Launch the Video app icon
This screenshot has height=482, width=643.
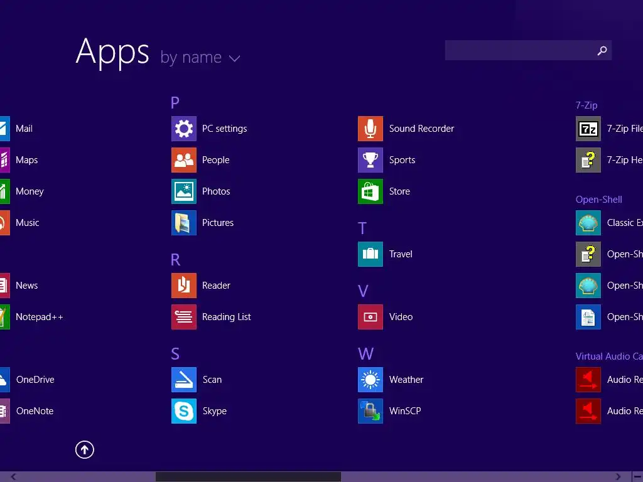click(x=370, y=317)
